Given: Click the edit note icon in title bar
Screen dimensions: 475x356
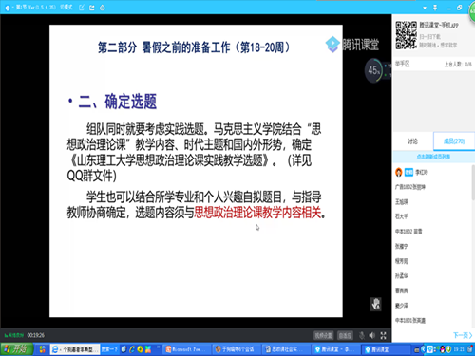Looking at the screenshot, I should [x=82, y=8].
